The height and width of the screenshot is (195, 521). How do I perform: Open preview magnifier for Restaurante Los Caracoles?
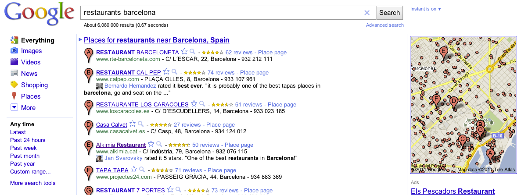[202, 104]
